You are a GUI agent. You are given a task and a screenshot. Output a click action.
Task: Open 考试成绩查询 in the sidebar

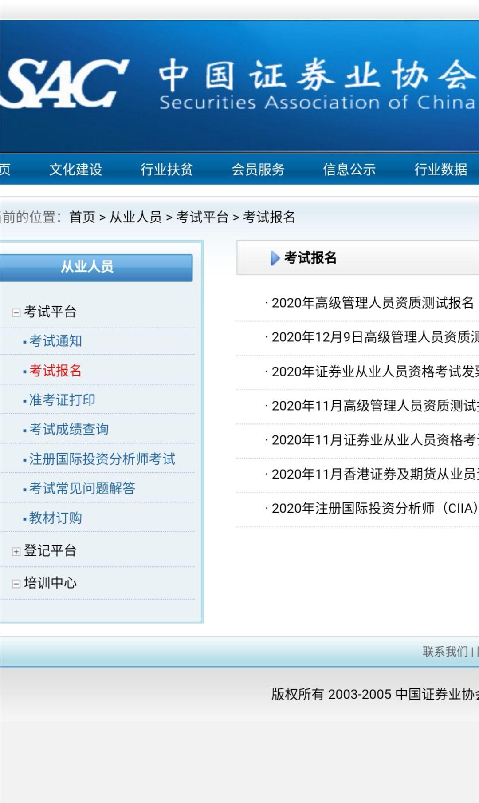pyautogui.click(x=69, y=429)
